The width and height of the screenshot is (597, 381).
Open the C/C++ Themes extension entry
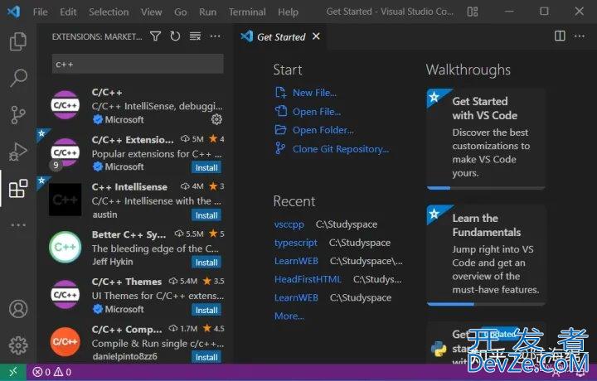point(135,295)
